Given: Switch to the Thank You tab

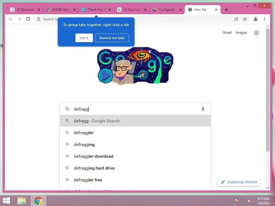Looking at the screenshot, I should (96, 10).
